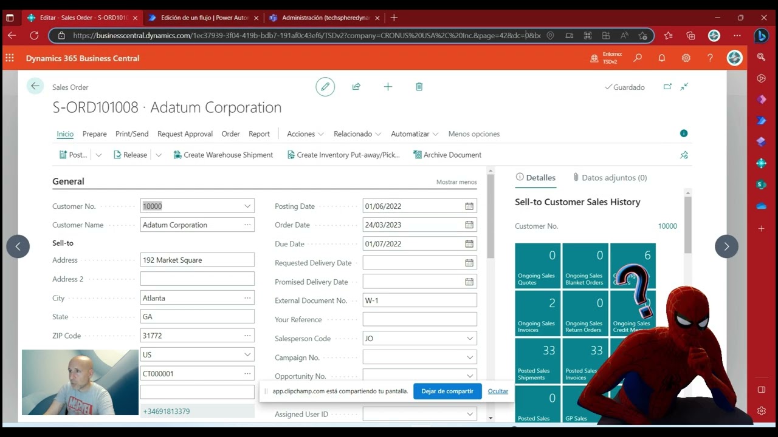Open Customer Name lookup ellipsis
The width and height of the screenshot is (778, 437).
[x=247, y=225]
